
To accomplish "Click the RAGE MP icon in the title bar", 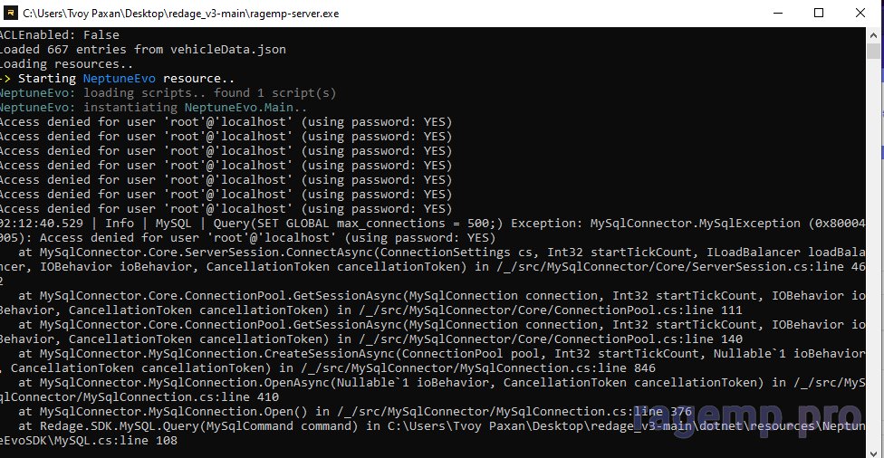I will tap(10, 13).
